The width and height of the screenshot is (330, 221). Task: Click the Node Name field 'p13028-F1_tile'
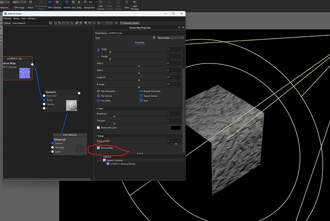click(x=146, y=33)
